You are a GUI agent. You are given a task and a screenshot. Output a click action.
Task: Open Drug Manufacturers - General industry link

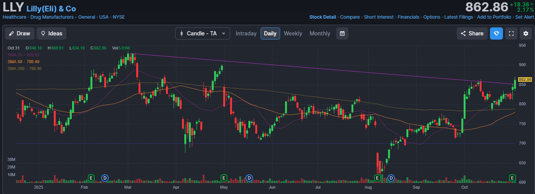(63, 17)
